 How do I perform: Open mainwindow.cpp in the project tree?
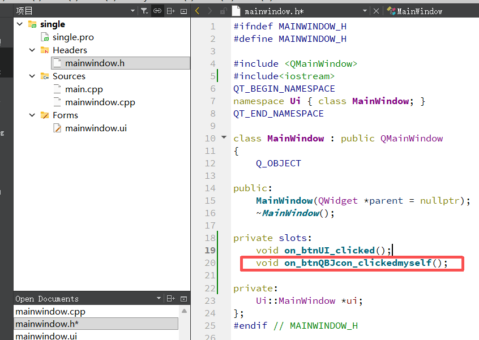point(100,102)
